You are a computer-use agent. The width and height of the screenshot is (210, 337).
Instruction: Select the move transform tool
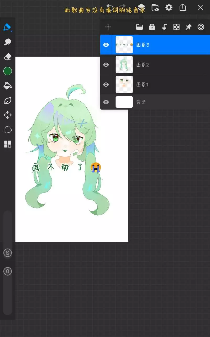(7, 115)
